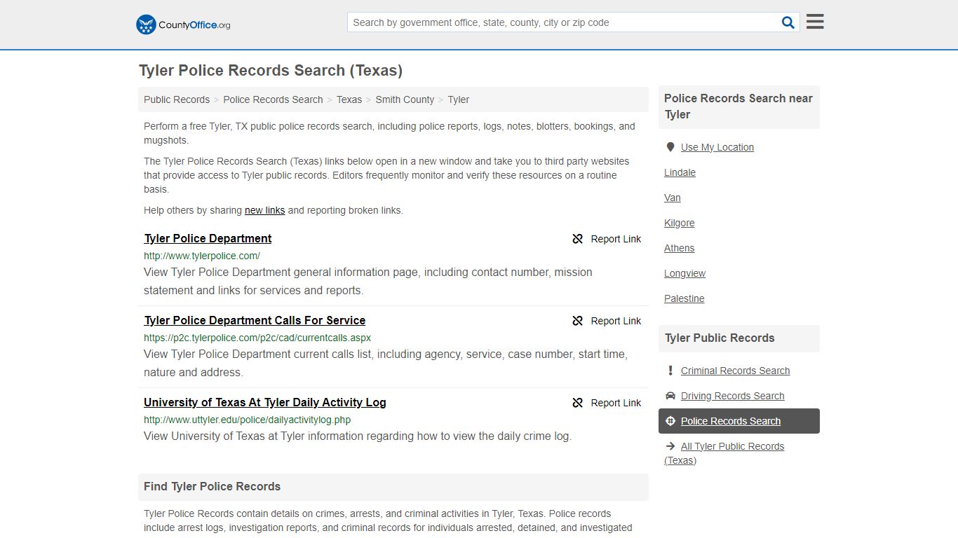Visit the p2c.tylerpolice.com currentcalls URL

(257, 338)
